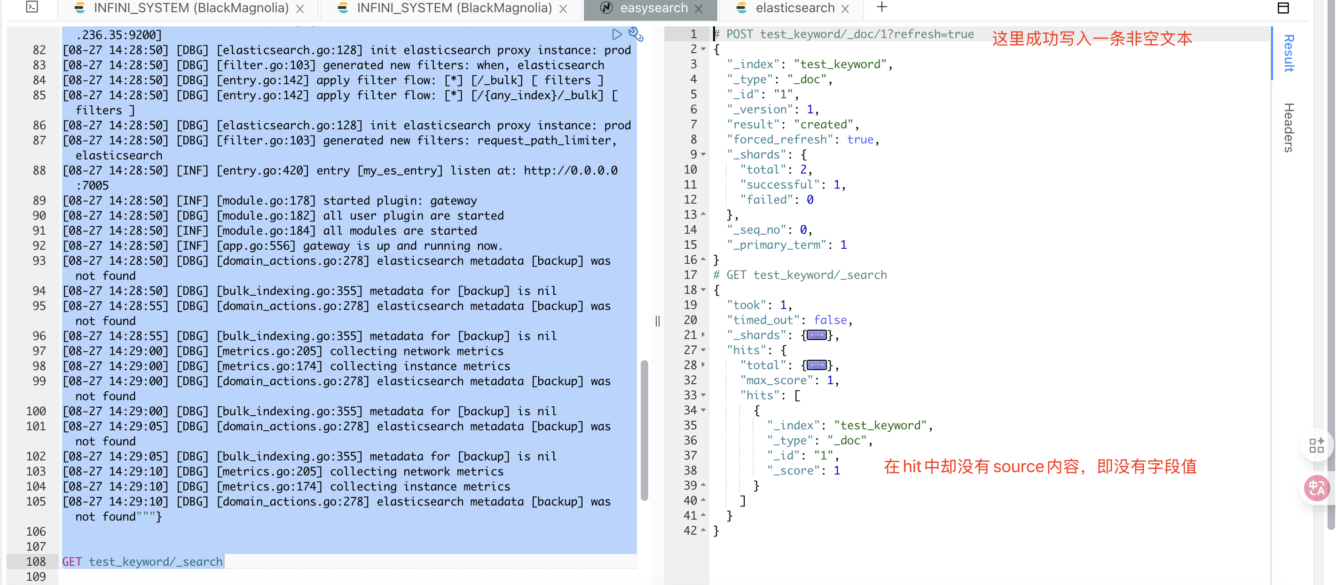Collapse the response JSON at line 2 fold arrow

pos(704,49)
